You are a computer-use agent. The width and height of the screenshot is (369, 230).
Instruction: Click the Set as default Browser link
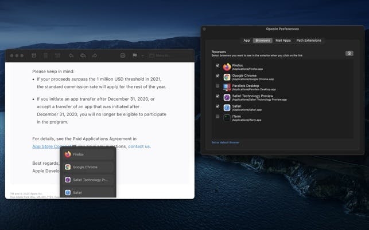point(226,142)
